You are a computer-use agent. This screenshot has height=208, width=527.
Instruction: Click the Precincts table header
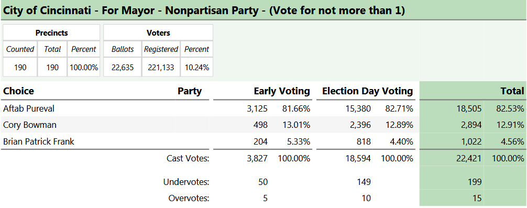click(51, 32)
